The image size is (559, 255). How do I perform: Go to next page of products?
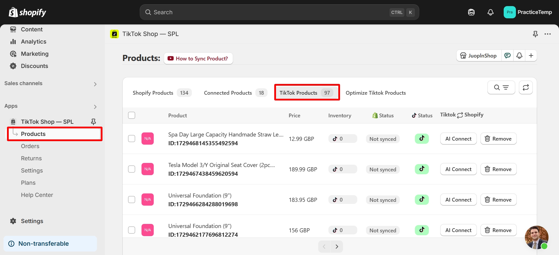(x=337, y=247)
